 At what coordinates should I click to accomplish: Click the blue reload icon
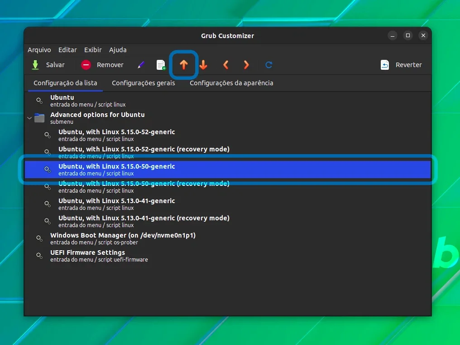269,65
